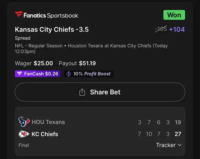Click the crossed-out -105 original odds
This screenshot has width=200, height=159.
coord(161,29)
